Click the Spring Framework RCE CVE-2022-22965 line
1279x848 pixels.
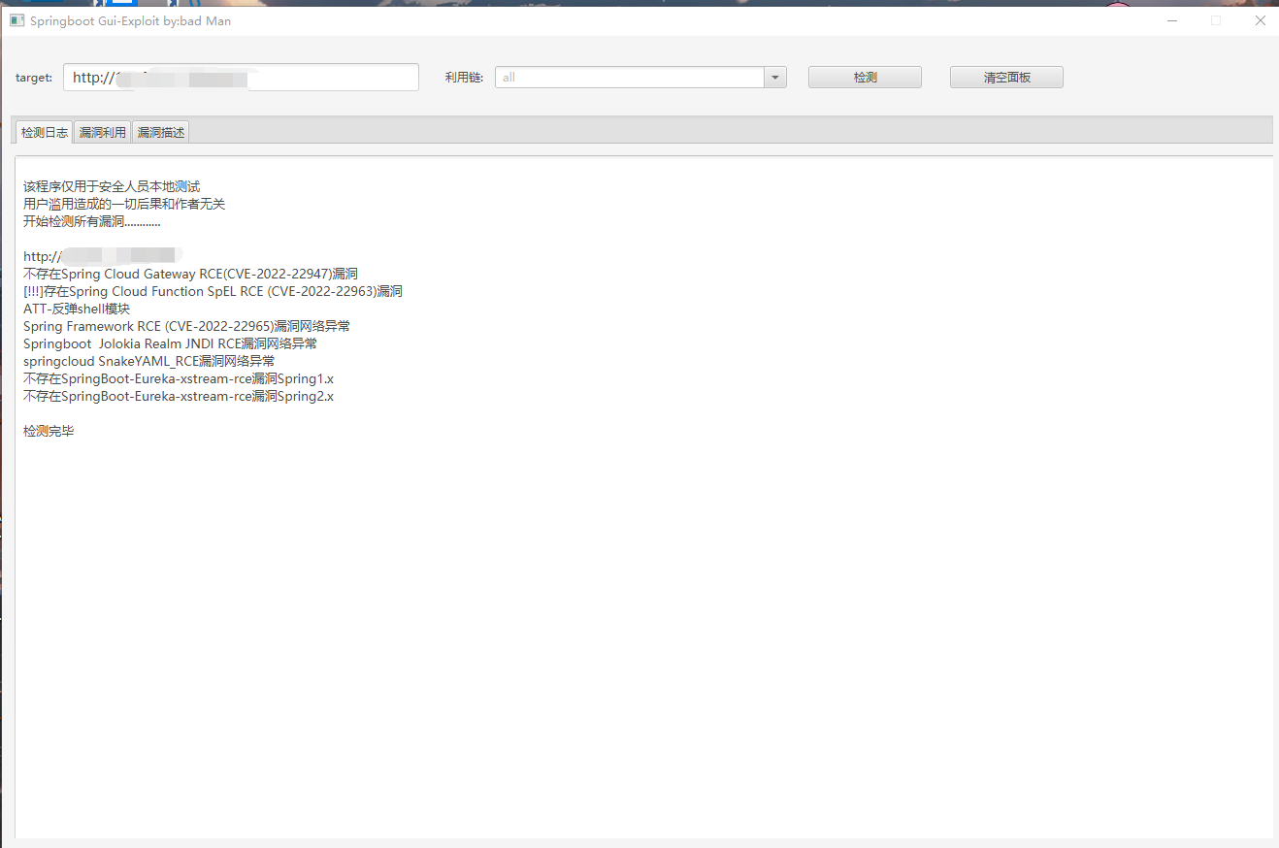point(186,326)
